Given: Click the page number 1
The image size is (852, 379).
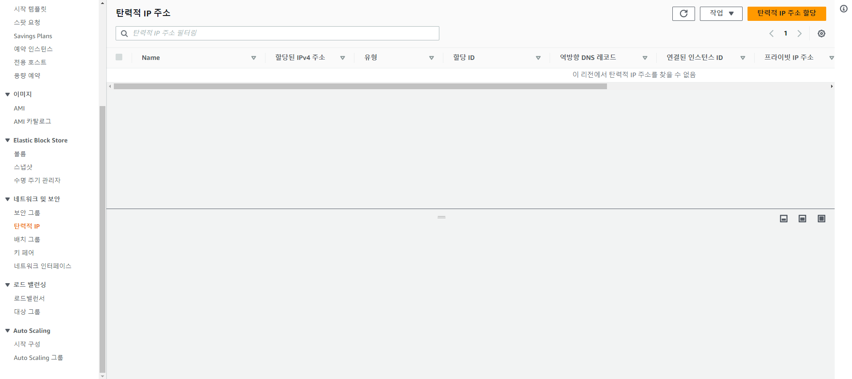Looking at the screenshot, I should (786, 33).
